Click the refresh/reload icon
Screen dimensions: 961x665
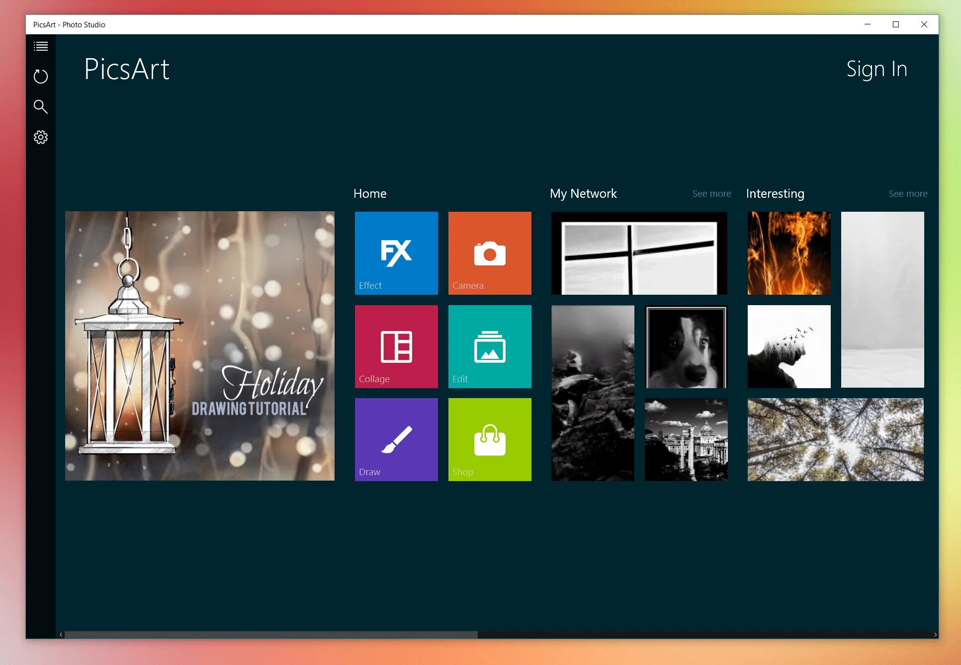(41, 76)
